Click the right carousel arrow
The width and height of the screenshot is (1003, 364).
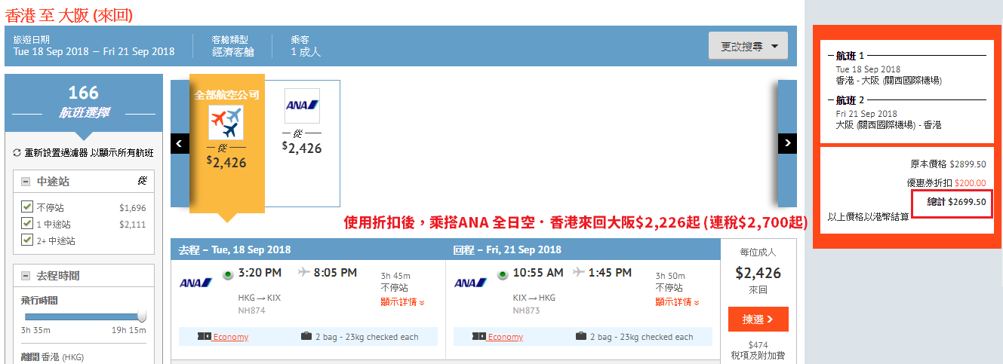click(787, 143)
